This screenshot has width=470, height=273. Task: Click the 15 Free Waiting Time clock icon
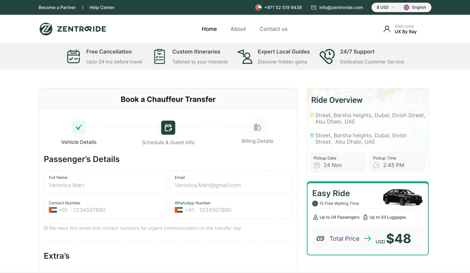pos(315,204)
